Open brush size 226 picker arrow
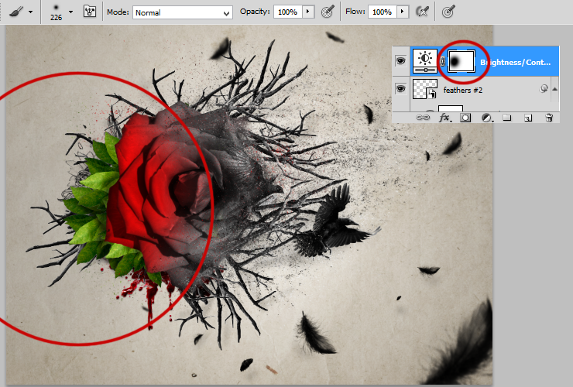The image size is (573, 387). (71, 12)
